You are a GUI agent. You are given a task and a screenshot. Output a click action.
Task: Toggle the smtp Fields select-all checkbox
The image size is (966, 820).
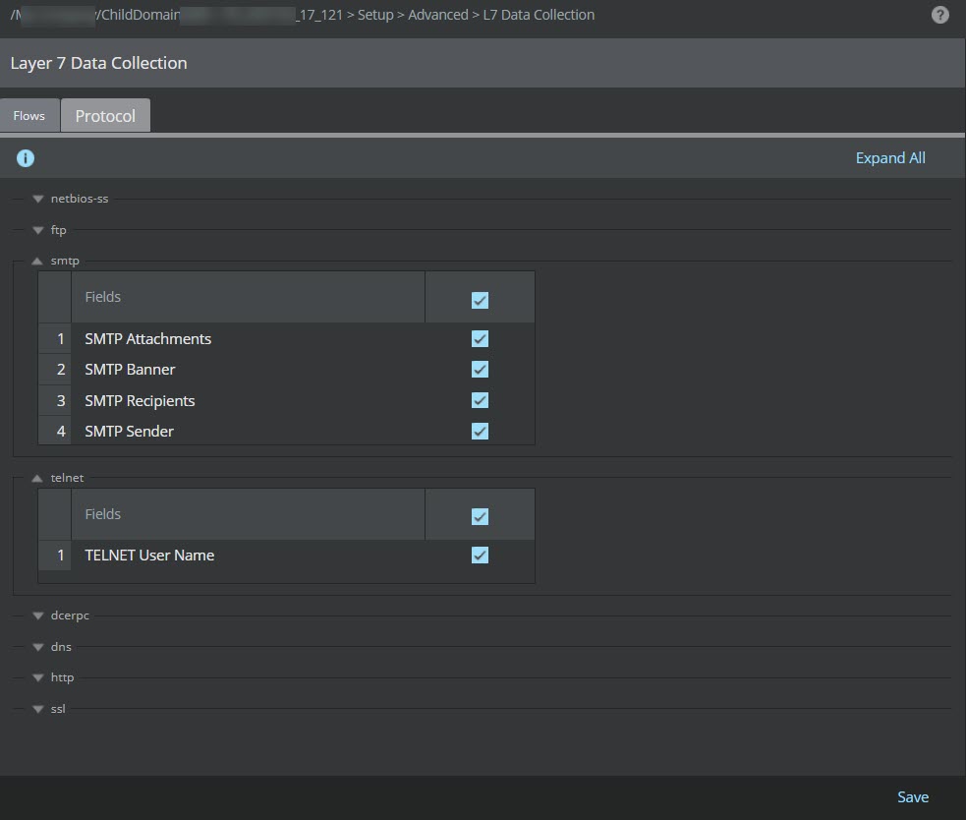click(x=480, y=300)
